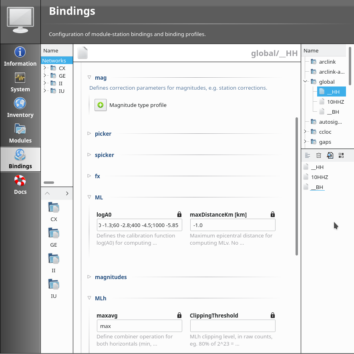The image size is (354, 354).
Task: Open the Inventory panel
Action: point(20,108)
